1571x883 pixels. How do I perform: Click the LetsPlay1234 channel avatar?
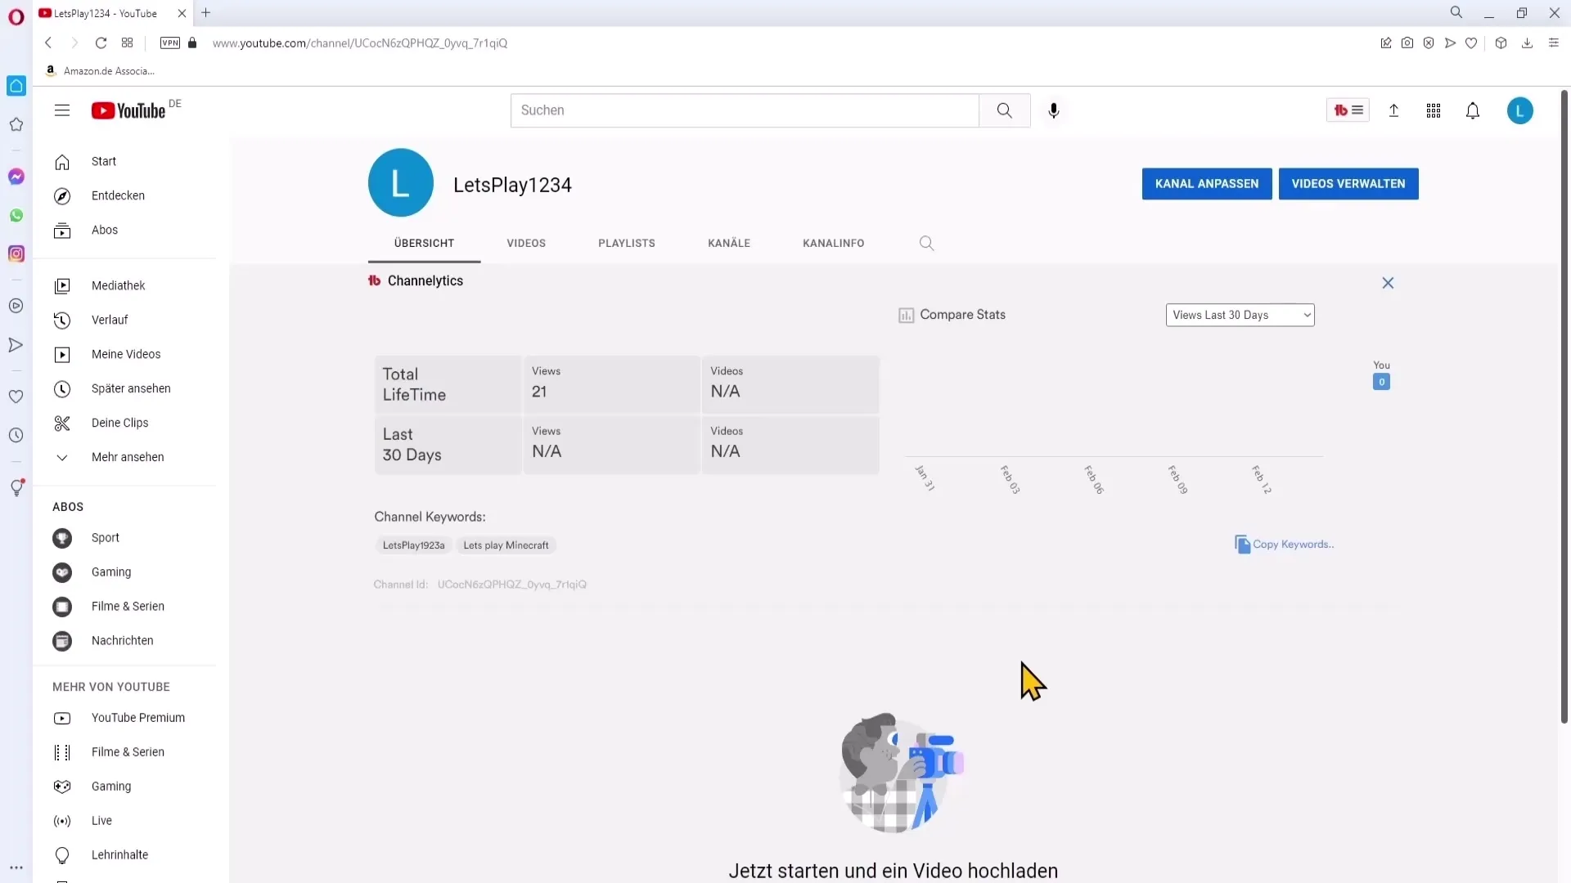click(399, 184)
